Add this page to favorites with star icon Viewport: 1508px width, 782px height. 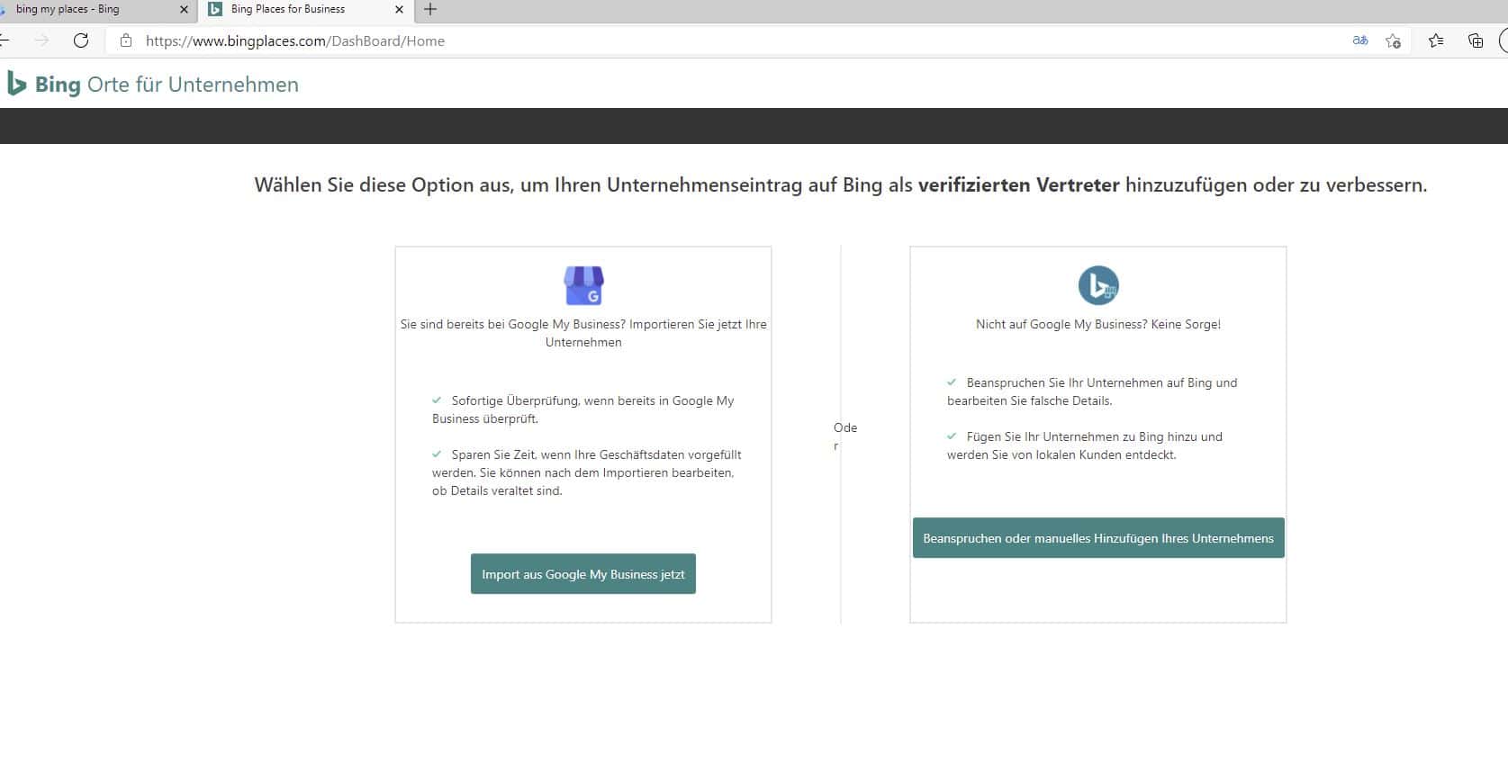(x=1393, y=40)
